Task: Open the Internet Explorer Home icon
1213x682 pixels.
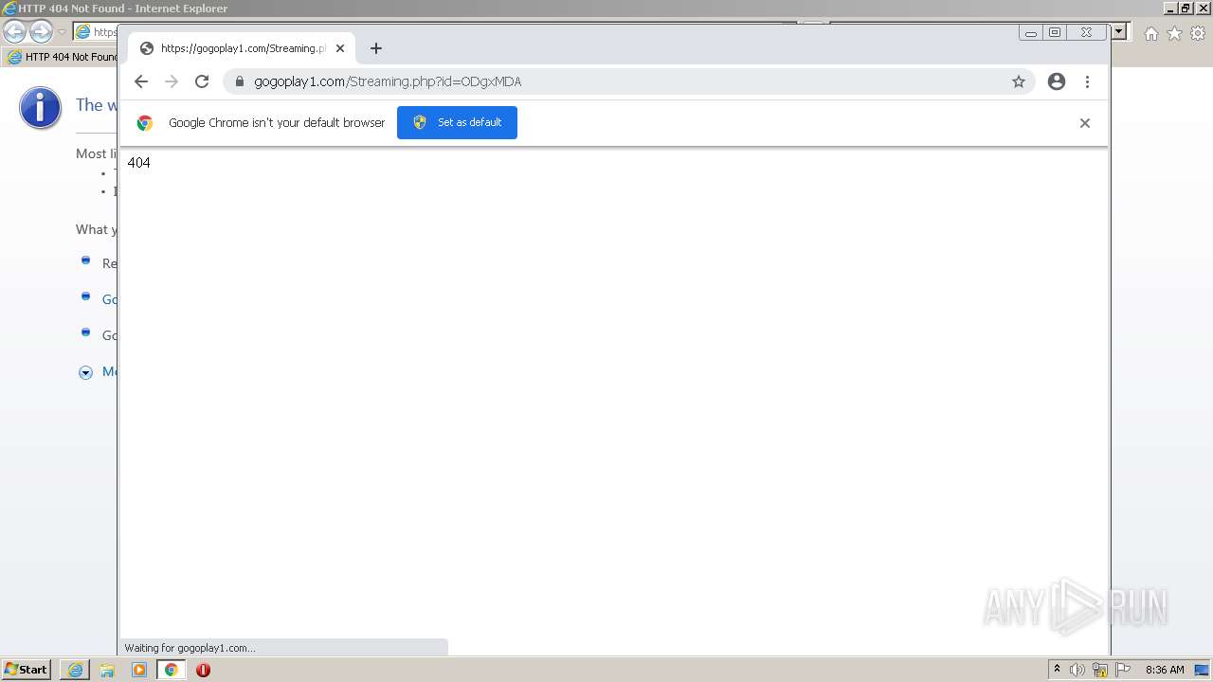Action: point(1150,33)
